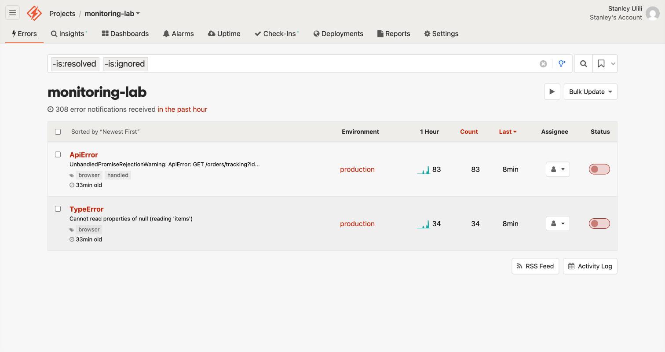Image resolution: width=665 pixels, height=352 pixels.
Task: Click the TypeError 1 hour sparkline chart
Action: point(424,224)
